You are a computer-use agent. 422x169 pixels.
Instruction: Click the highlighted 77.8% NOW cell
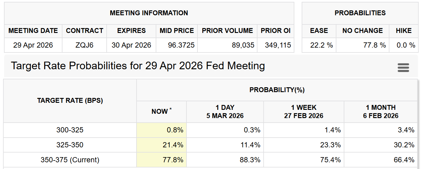point(161,160)
